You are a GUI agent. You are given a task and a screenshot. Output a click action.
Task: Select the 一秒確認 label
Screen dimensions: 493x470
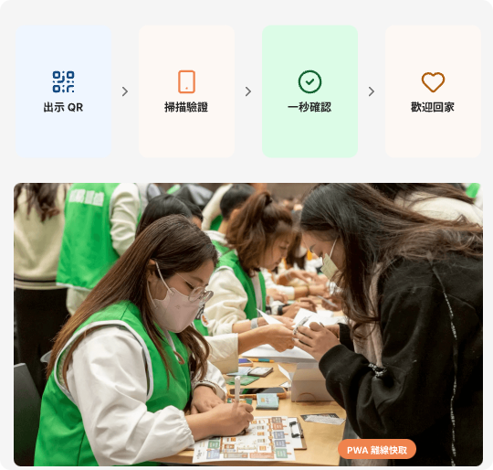(x=309, y=107)
